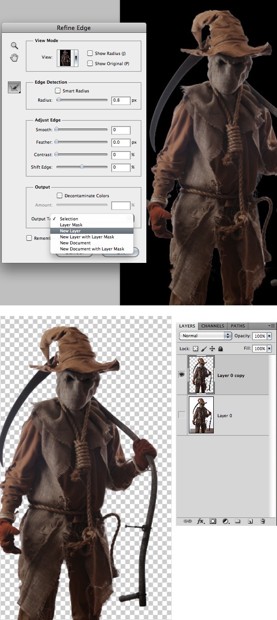Click the Radius value field
Image resolution: width=277 pixels, height=620 pixels.
(x=120, y=100)
